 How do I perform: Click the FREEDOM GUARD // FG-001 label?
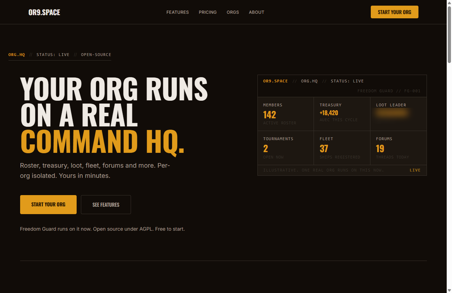389,91
